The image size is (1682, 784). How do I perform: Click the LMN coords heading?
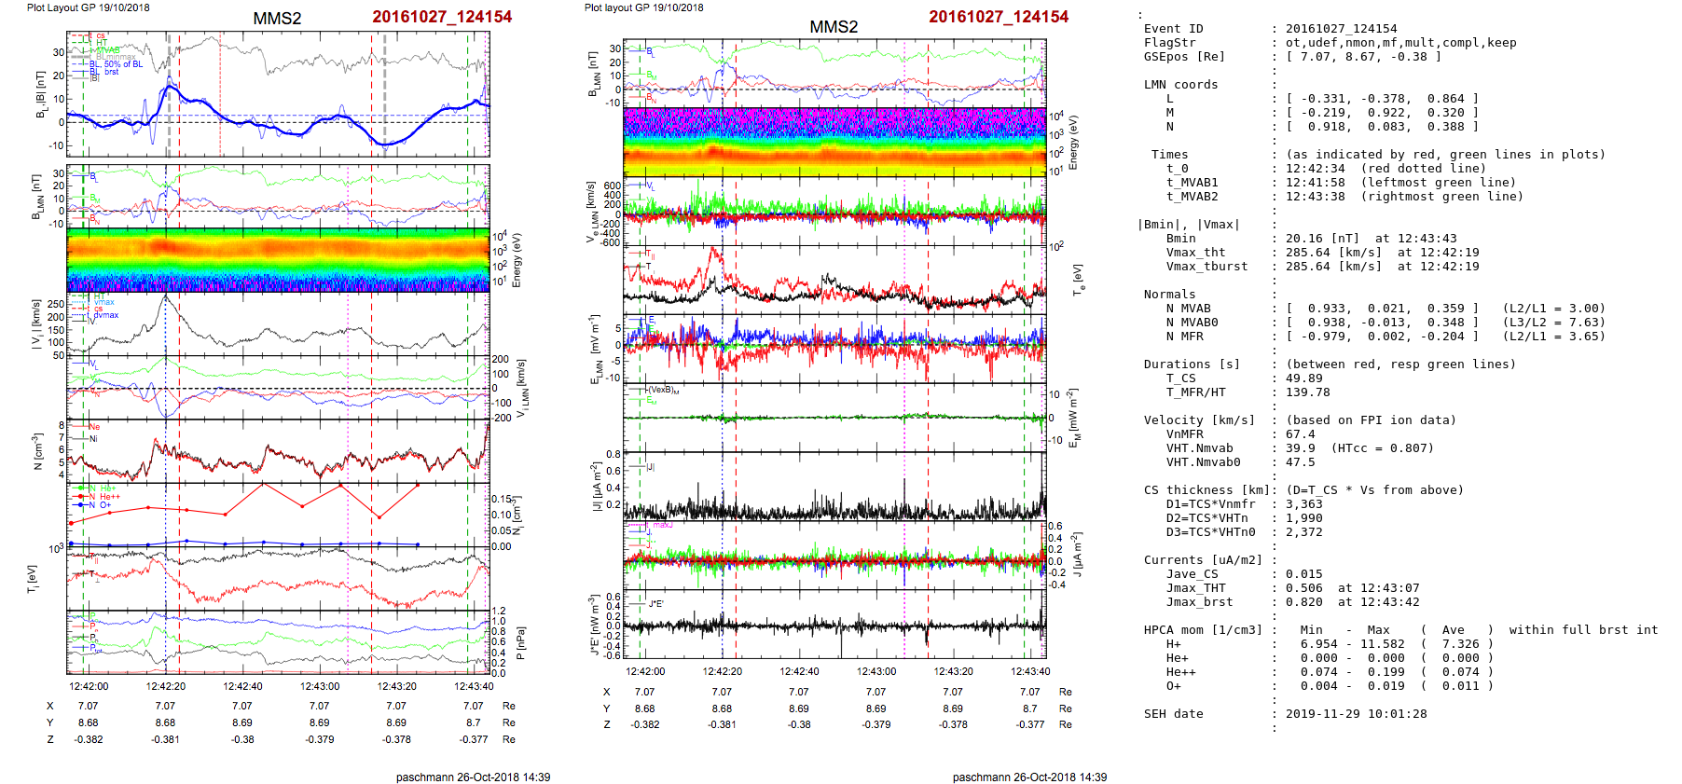click(1180, 85)
